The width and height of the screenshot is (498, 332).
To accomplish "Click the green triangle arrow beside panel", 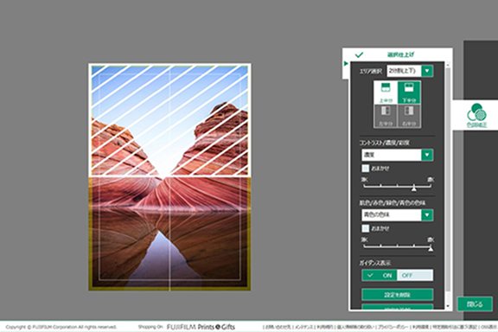I will pyautogui.click(x=346, y=64).
